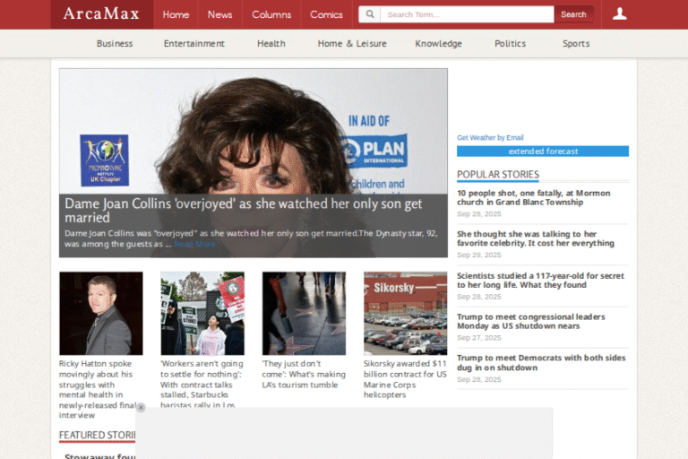Open the Ricky Hatton article thumbnail
The image size is (688, 459).
(101, 313)
